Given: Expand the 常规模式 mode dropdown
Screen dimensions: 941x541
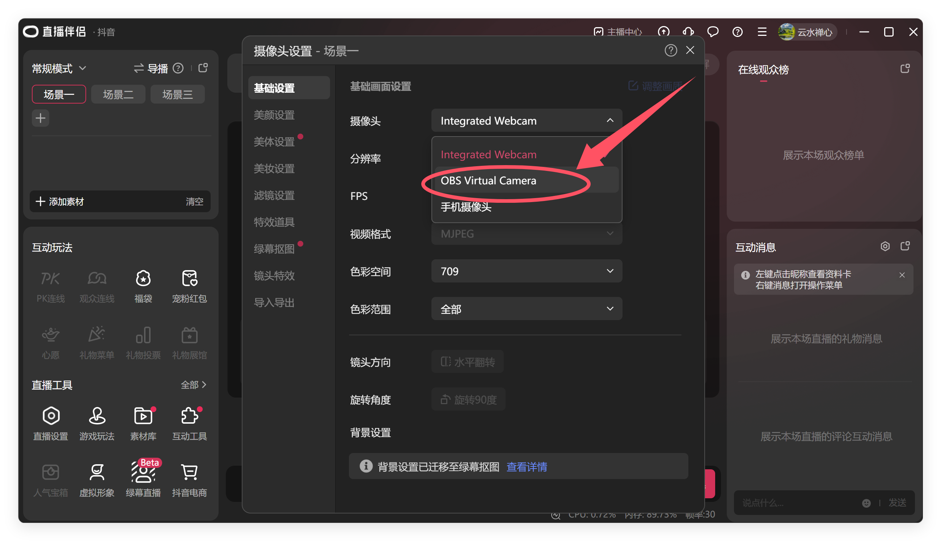Looking at the screenshot, I should click(59, 68).
